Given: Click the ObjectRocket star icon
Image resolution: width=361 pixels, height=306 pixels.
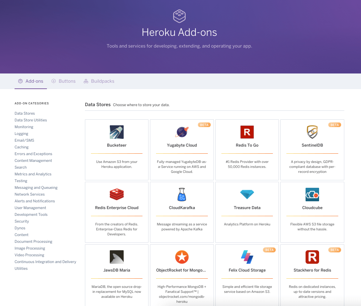Looking at the screenshot, I should point(182,257).
